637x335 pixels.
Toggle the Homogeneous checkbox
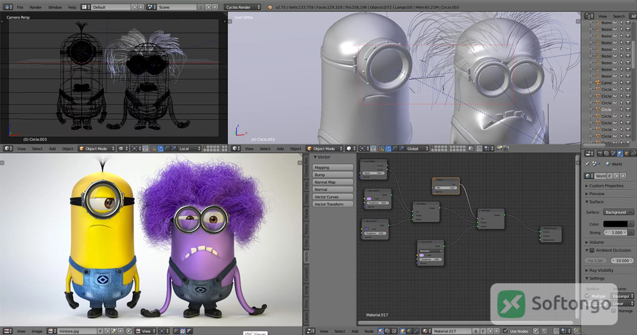[x=614, y=311]
